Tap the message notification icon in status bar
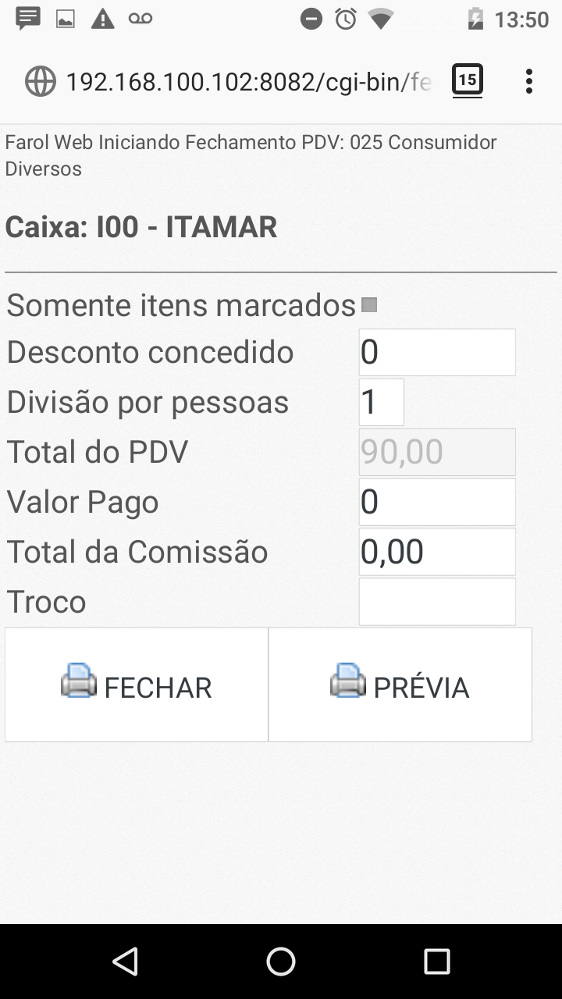562x999 pixels. pos(28,18)
